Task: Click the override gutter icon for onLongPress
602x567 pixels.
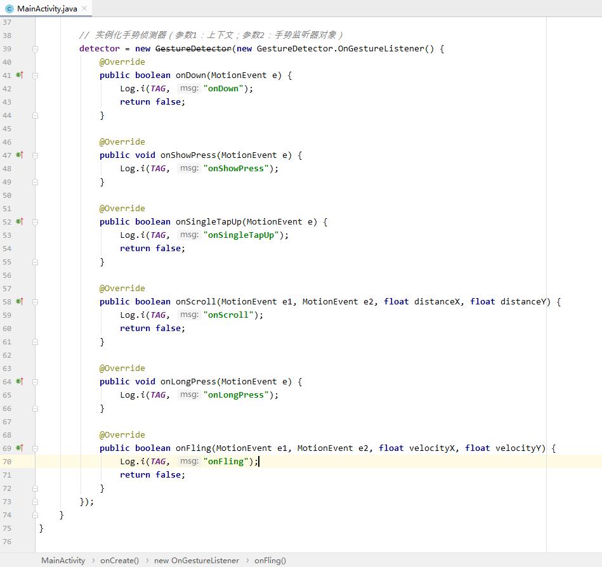Action: click(x=20, y=382)
